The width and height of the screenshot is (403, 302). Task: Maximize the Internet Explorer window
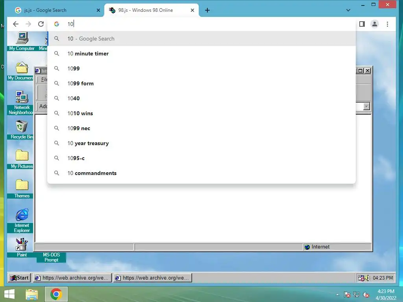click(x=360, y=71)
